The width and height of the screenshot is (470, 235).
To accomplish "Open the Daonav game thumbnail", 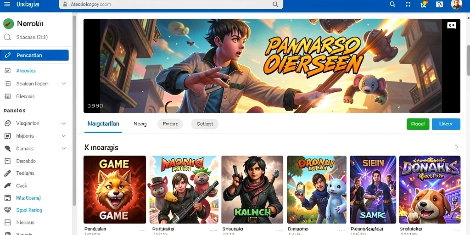I will 317,190.
